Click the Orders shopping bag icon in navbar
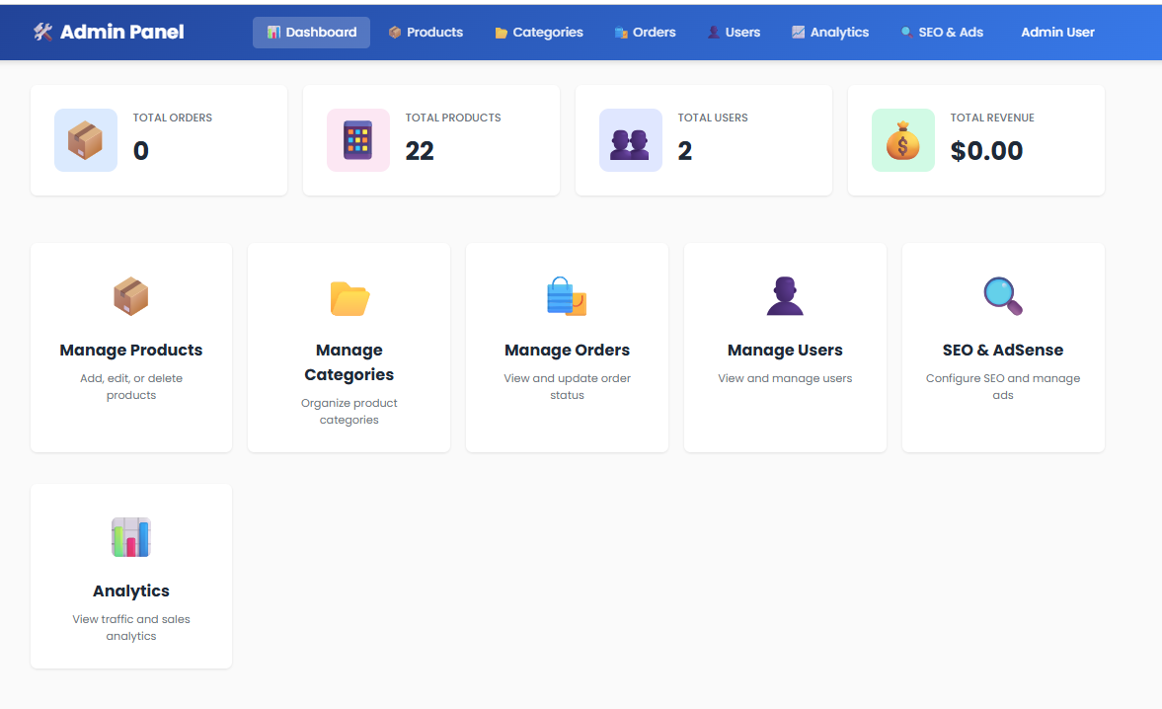Image resolution: width=1162 pixels, height=709 pixels. click(621, 33)
